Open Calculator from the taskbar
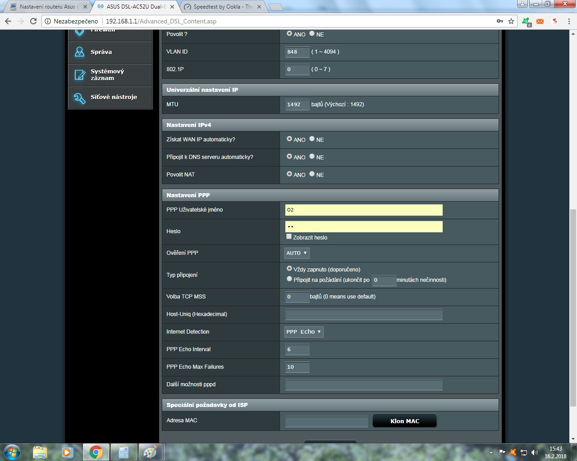This screenshot has height=461, width=577. click(124, 452)
